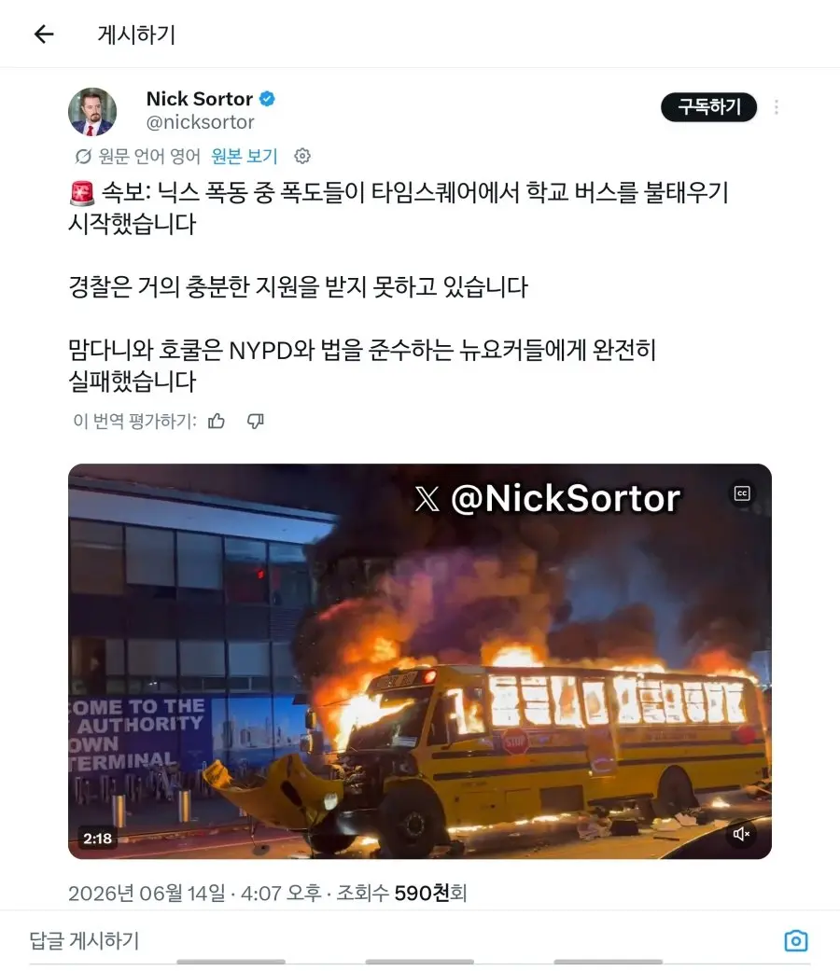Click the blue verified badge
The width and height of the screenshot is (840, 971).
coord(267,99)
